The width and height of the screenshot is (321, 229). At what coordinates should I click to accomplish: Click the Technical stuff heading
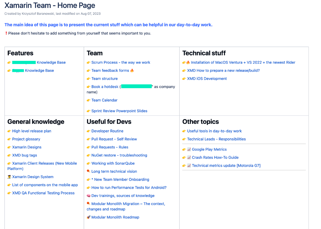point(204,53)
